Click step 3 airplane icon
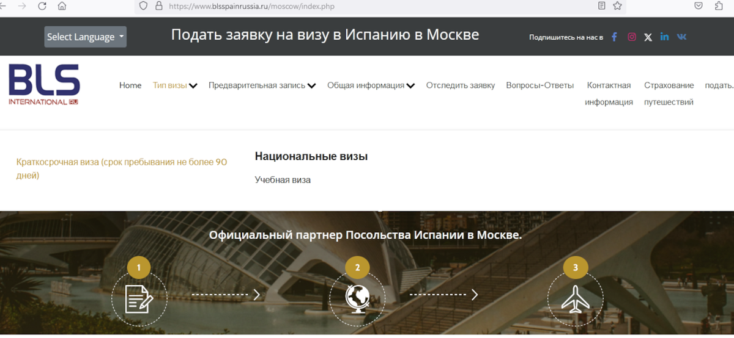This screenshot has width=734, height=338. tap(575, 299)
